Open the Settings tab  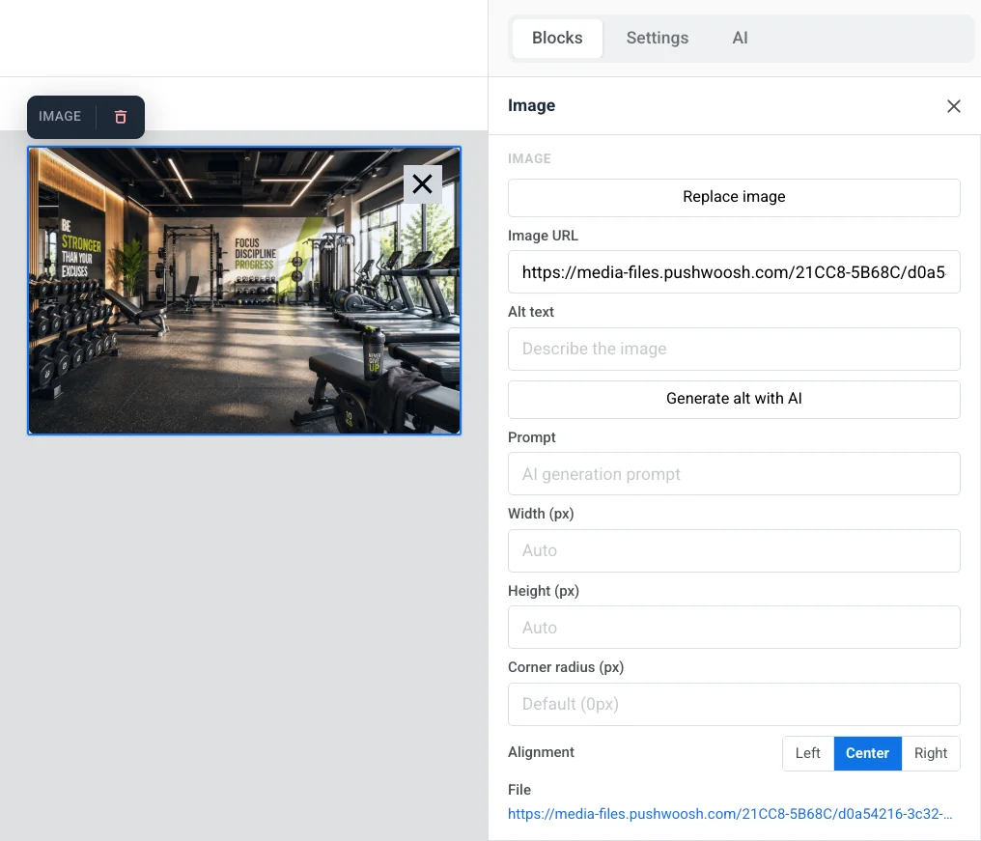pos(657,39)
